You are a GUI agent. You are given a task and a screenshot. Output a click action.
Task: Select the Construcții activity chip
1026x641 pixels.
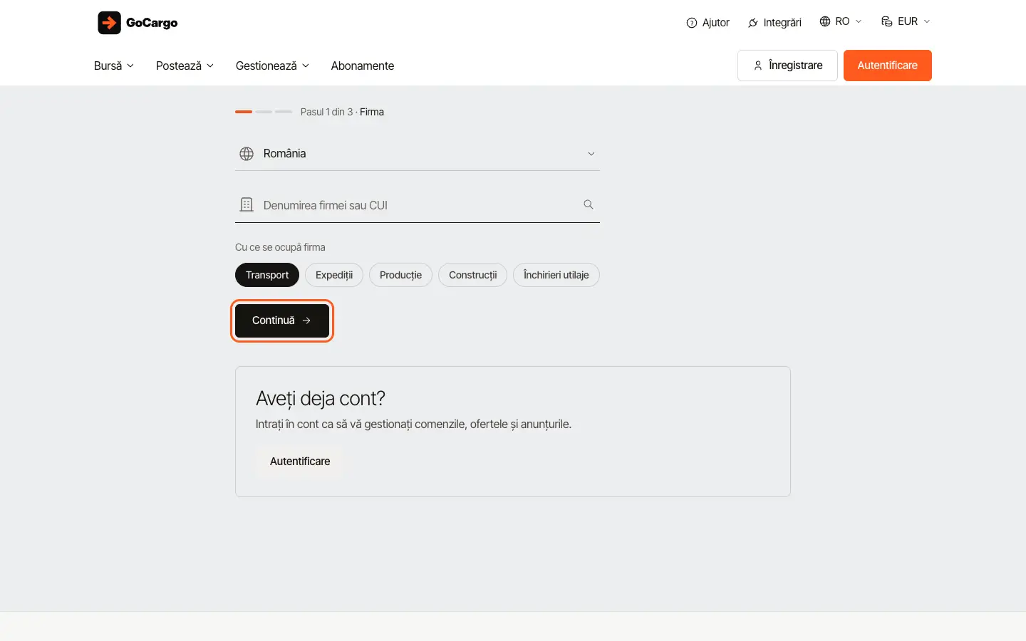pyautogui.click(x=473, y=275)
